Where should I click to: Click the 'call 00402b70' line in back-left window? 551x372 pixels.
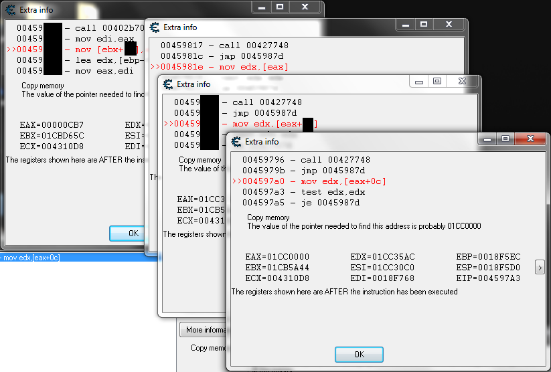(80, 27)
